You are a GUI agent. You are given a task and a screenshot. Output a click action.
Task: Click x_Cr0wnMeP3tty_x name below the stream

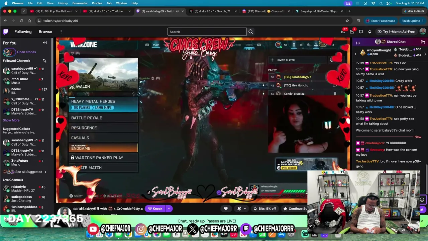pyautogui.click(x=128, y=209)
